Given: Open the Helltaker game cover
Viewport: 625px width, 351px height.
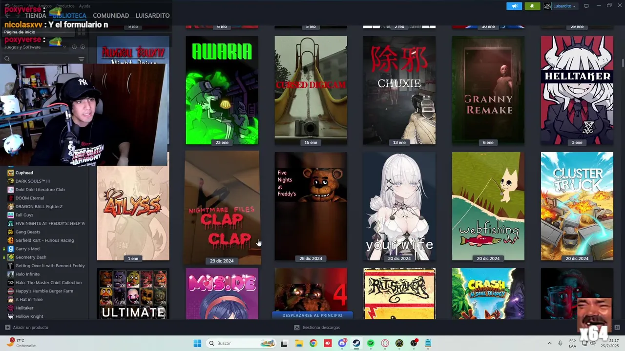Looking at the screenshot, I should click(x=577, y=90).
